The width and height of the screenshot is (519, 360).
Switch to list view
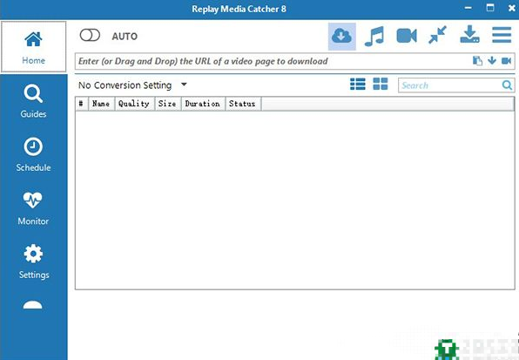[x=358, y=85]
